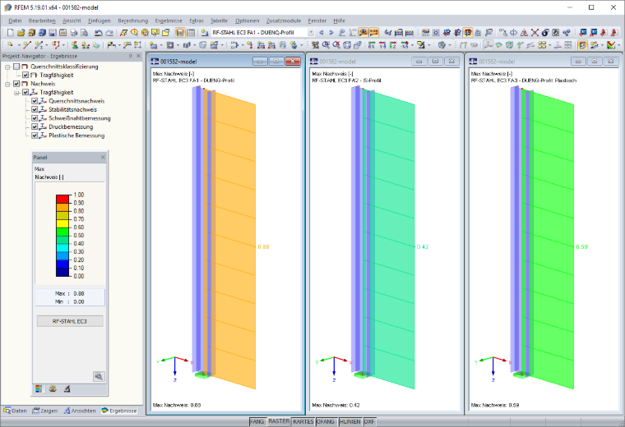
Task: Toggle the HLINIEN status bar button
Action: [350, 421]
